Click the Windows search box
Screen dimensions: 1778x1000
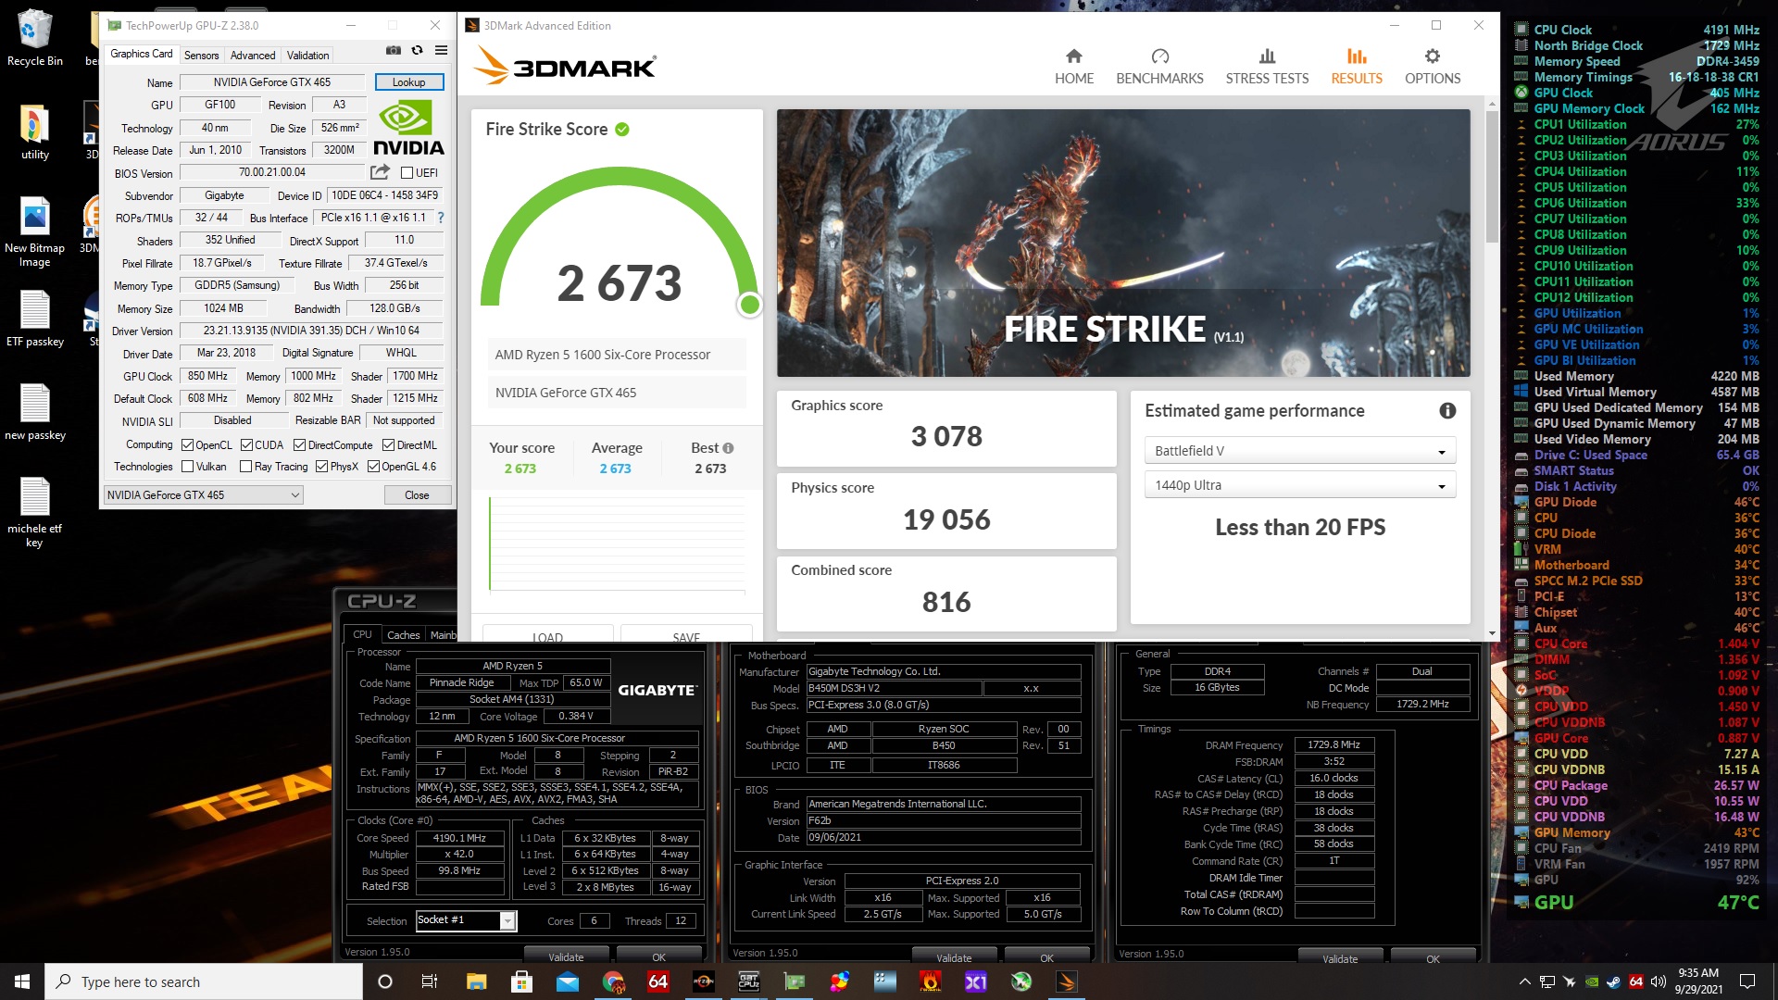click(x=204, y=981)
